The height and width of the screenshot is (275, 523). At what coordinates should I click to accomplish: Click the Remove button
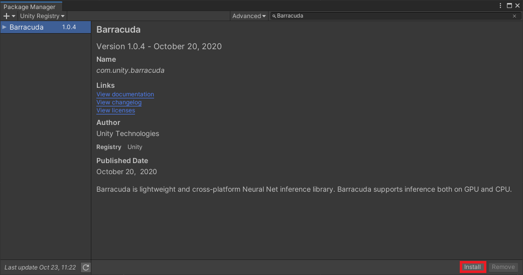click(x=503, y=267)
